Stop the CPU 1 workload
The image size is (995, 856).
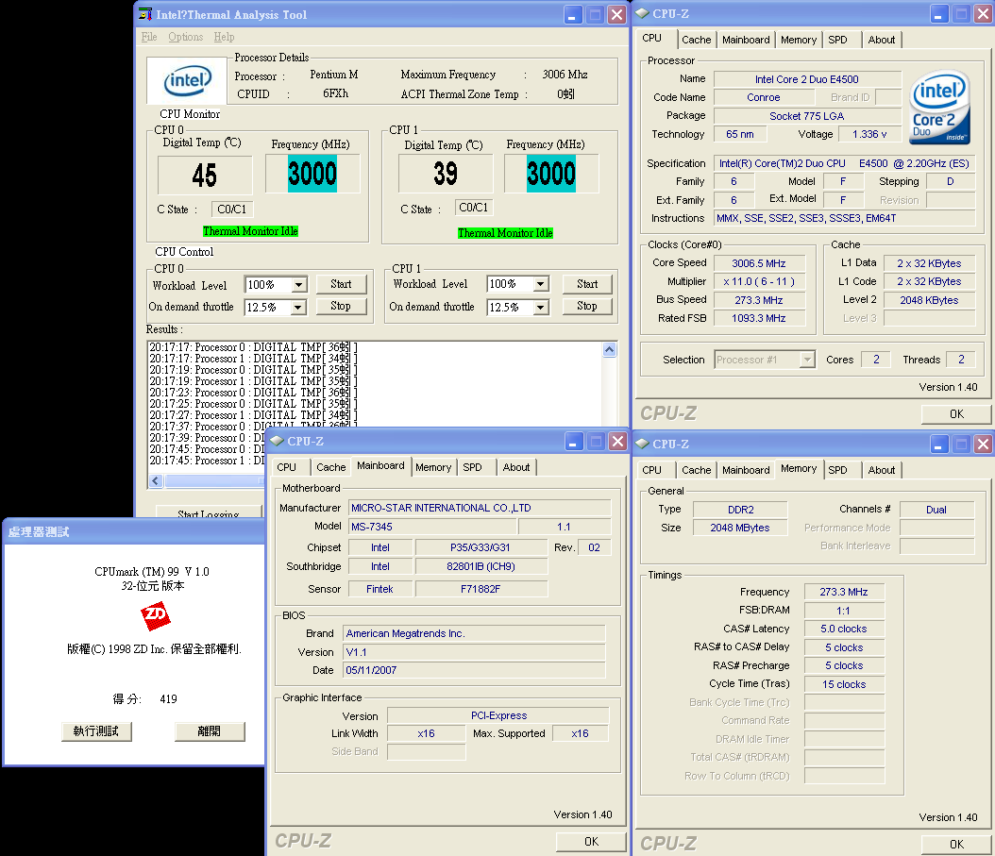coord(587,306)
